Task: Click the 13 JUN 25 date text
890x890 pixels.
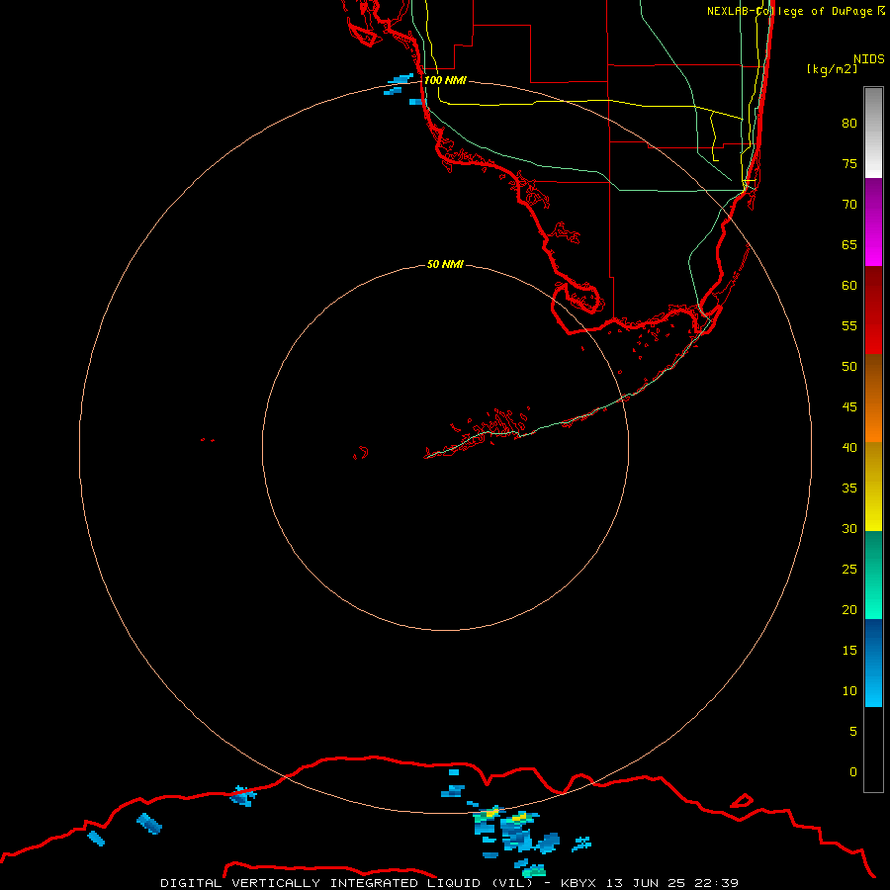Action: tap(647, 883)
